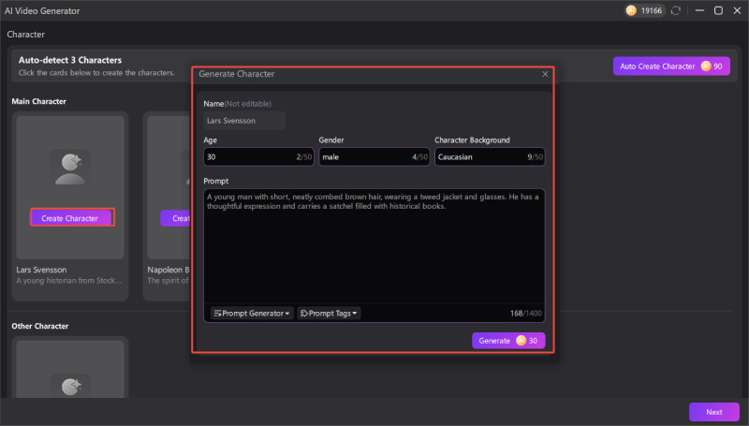Close the Generate Character dialog
Viewport: 749px width, 426px height.
pyautogui.click(x=545, y=73)
